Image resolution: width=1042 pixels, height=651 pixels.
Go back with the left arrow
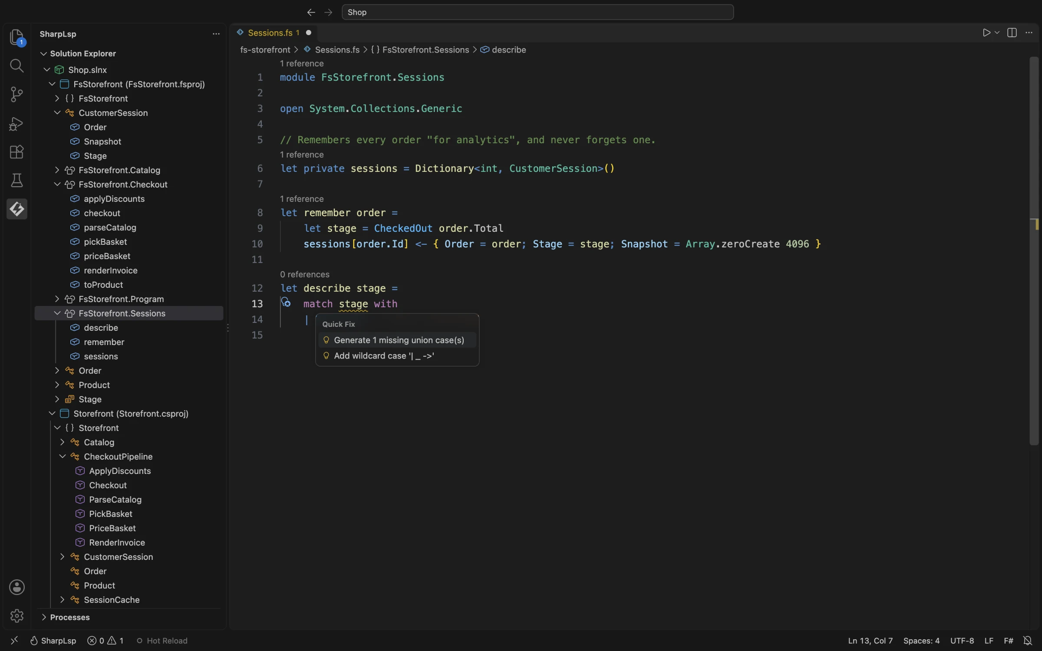point(311,12)
